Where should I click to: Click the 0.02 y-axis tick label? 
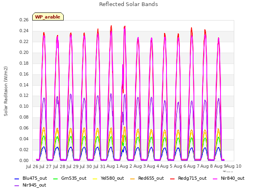(24, 150)
